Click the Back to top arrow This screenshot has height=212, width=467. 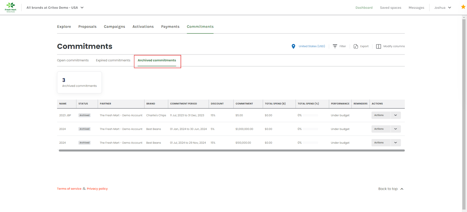(x=402, y=189)
